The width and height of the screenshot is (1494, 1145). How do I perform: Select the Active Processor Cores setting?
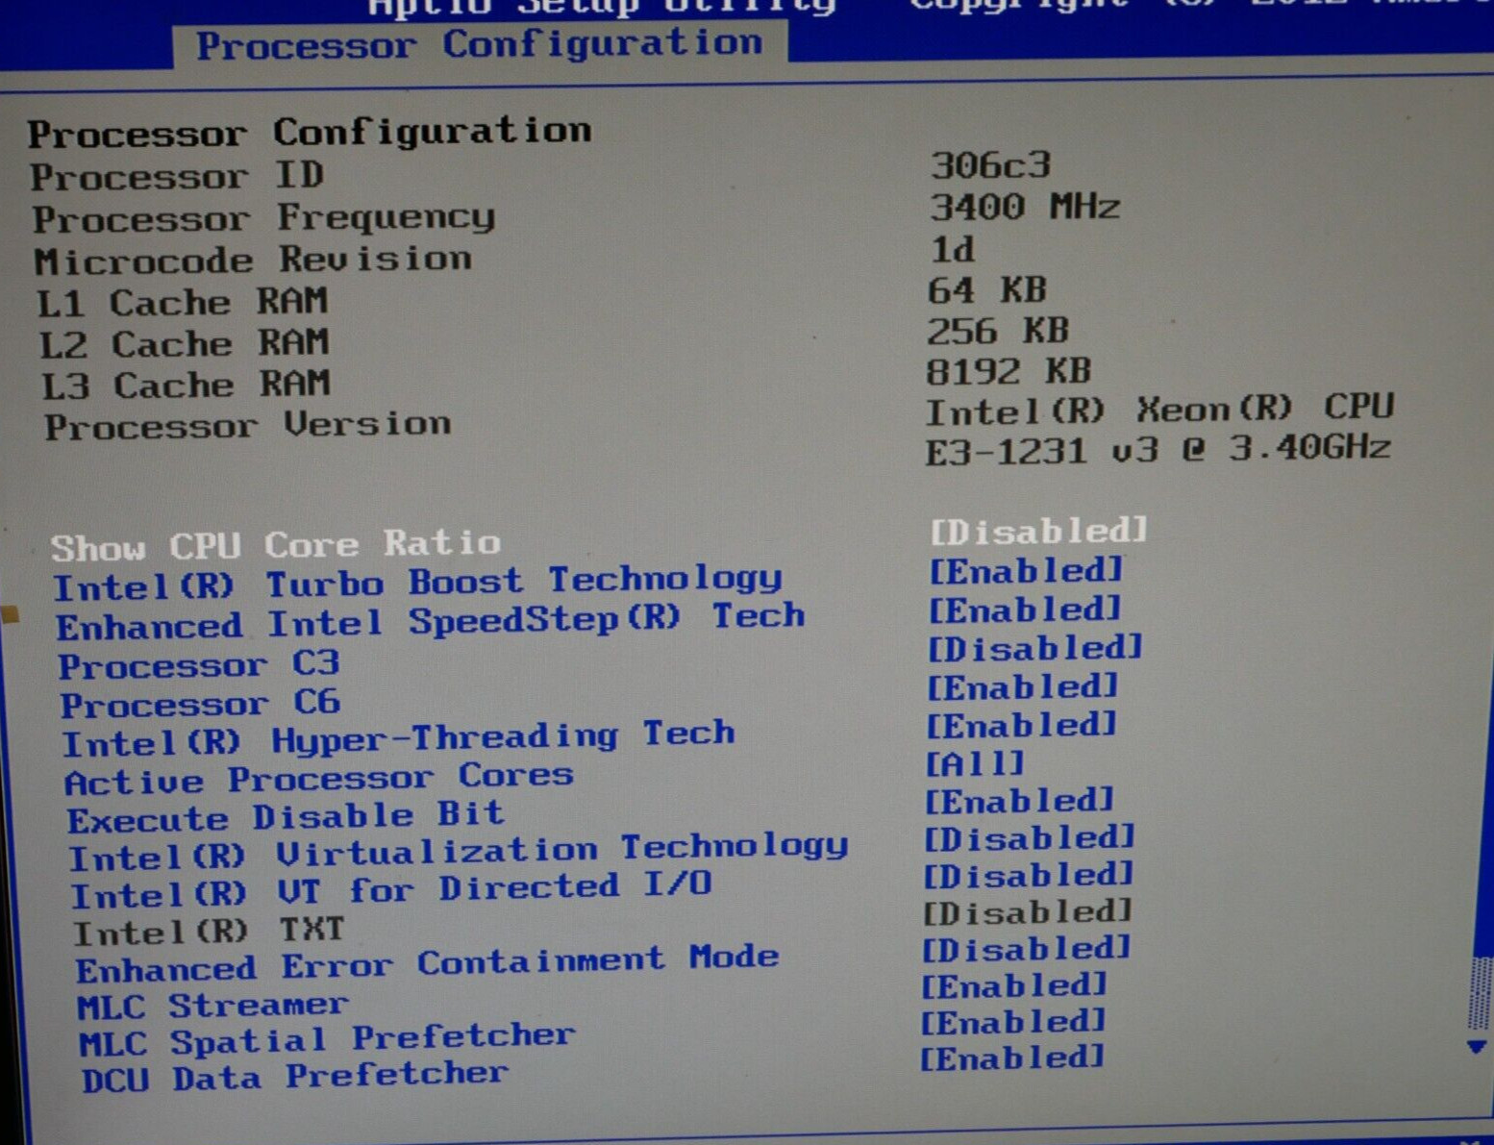coord(319,778)
